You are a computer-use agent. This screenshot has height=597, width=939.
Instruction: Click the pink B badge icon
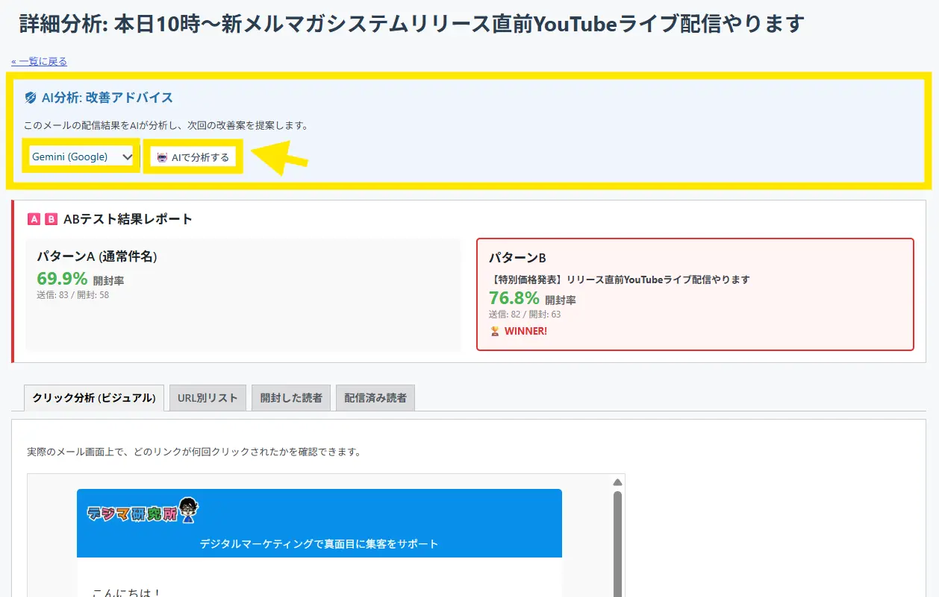[51, 219]
